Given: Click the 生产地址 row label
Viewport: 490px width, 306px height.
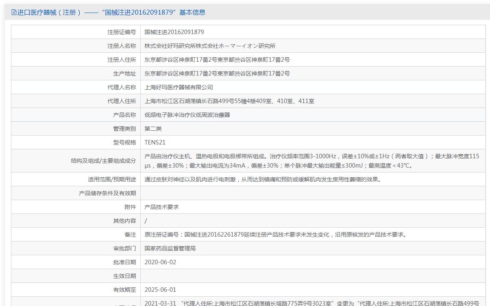Looking at the screenshot, I should pyautogui.click(x=124, y=73).
